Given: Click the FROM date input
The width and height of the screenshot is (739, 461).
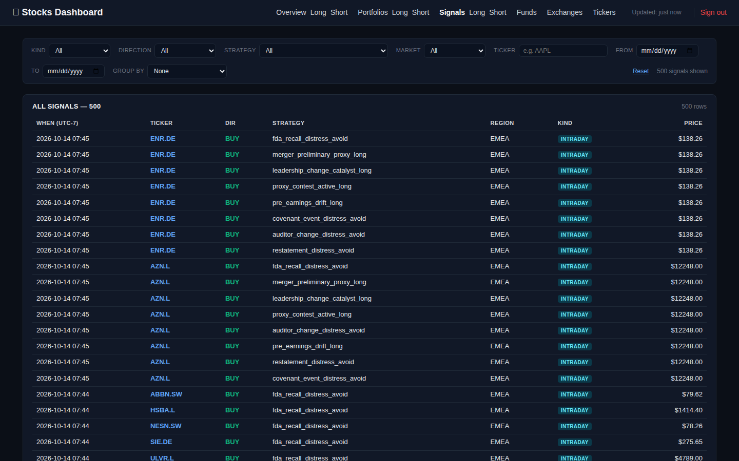Looking at the screenshot, I should 667,51.
